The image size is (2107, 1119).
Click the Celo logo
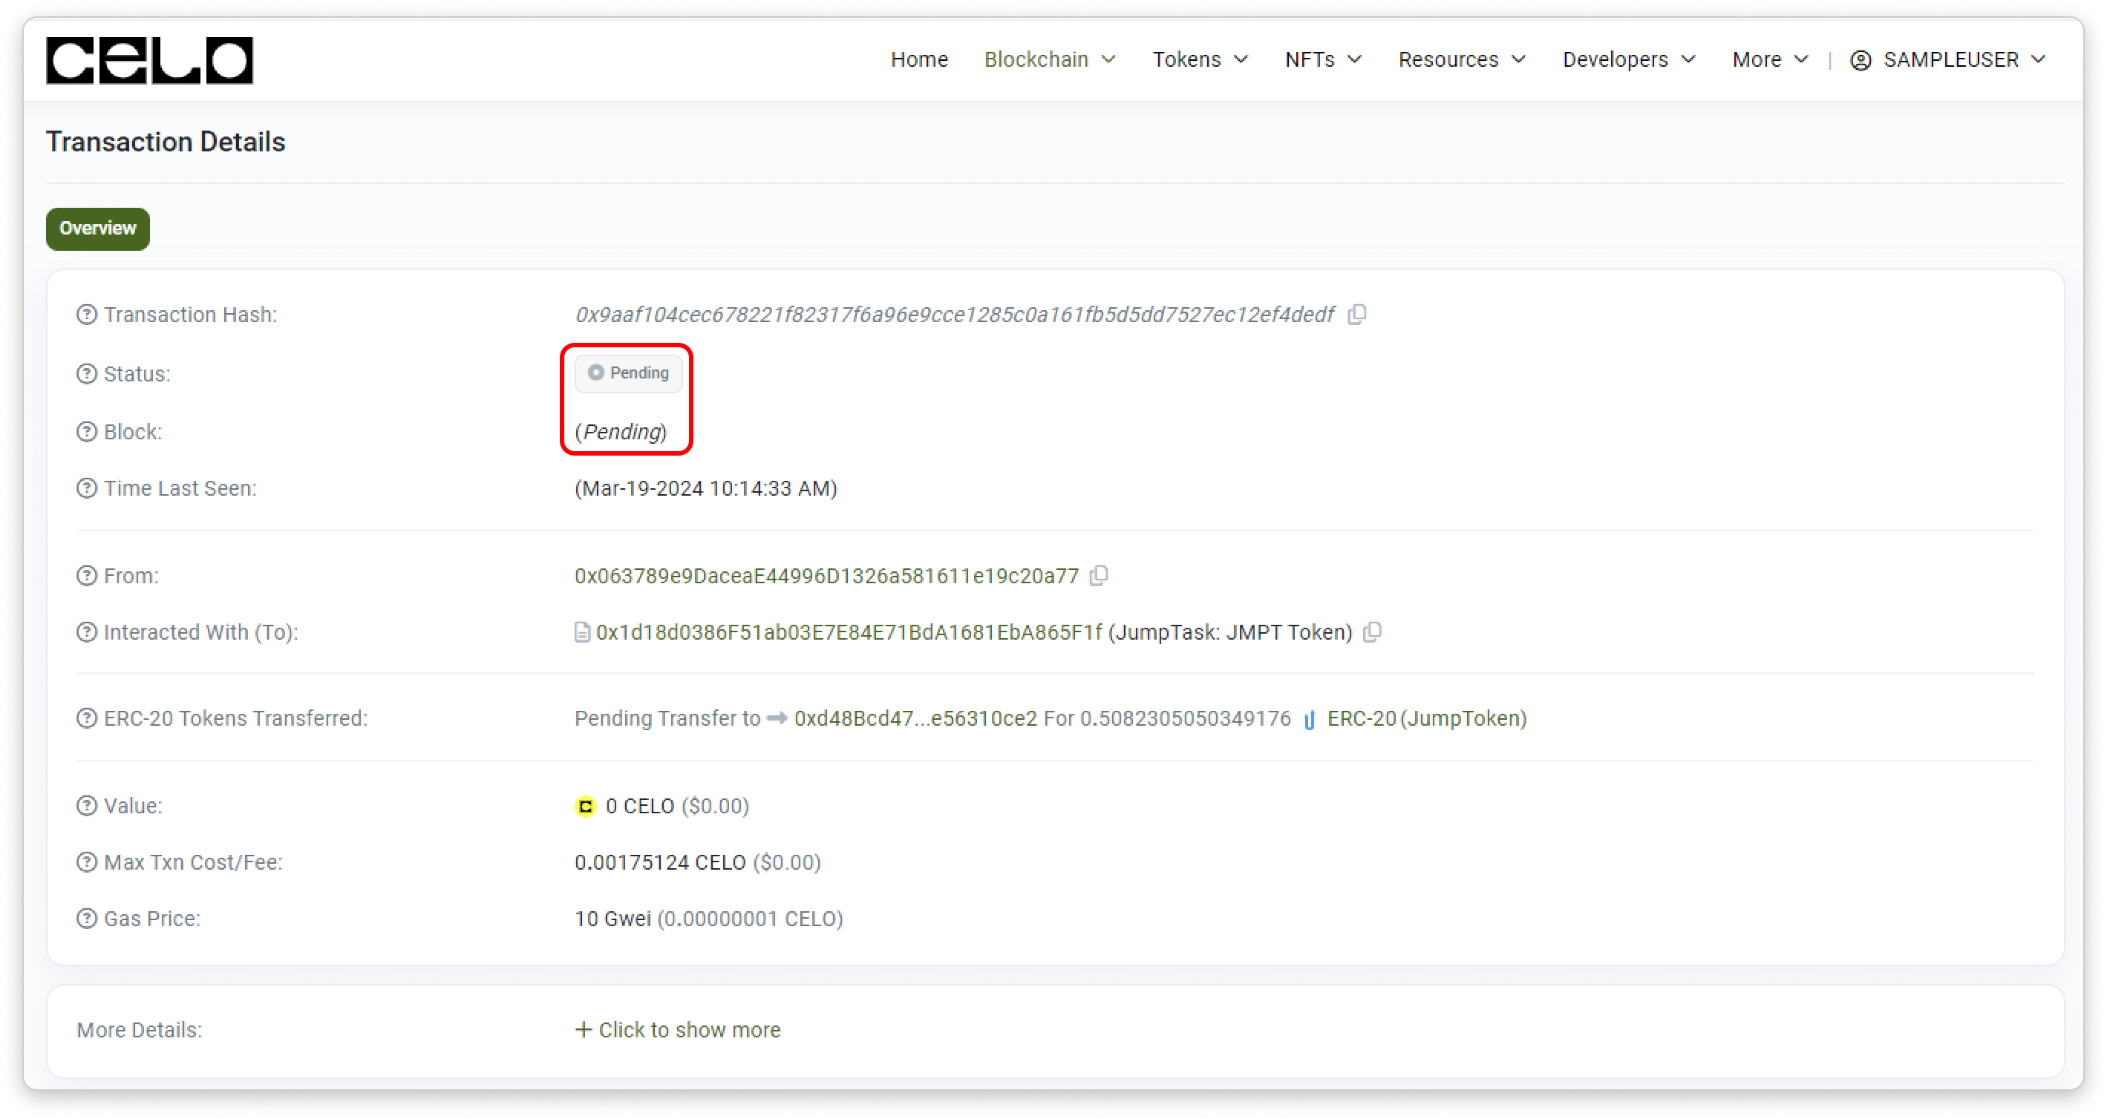pyautogui.click(x=150, y=61)
